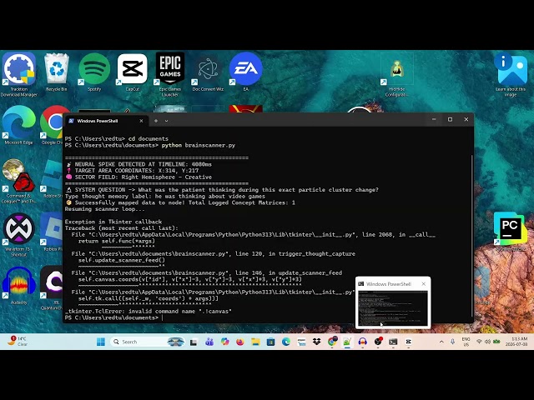Open the Google Chrome desktop shortcut

[x=52, y=125]
